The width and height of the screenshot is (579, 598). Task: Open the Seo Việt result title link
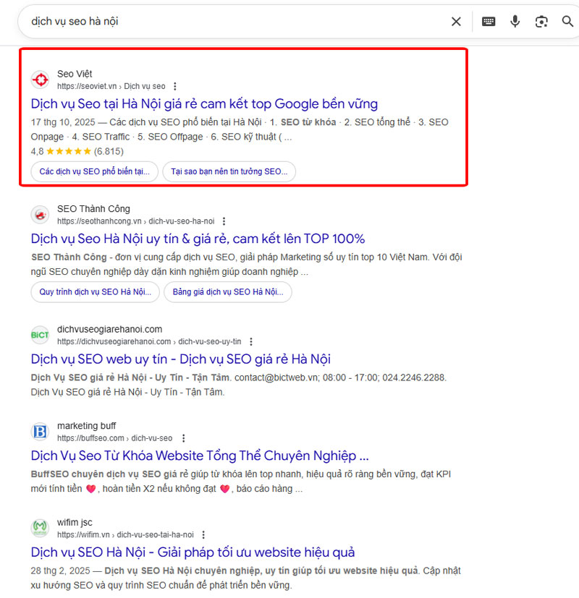click(x=203, y=104)
